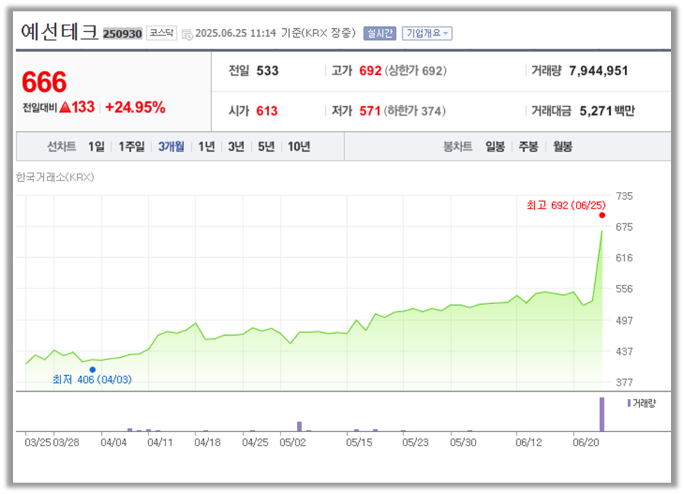Click the 봉차트 section label
Screen dimensions: 684x494
tap(457, 147)
